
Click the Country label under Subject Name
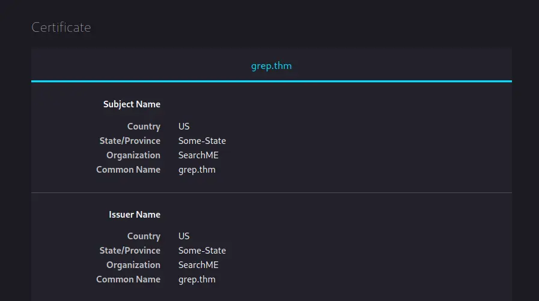(144, 127)
